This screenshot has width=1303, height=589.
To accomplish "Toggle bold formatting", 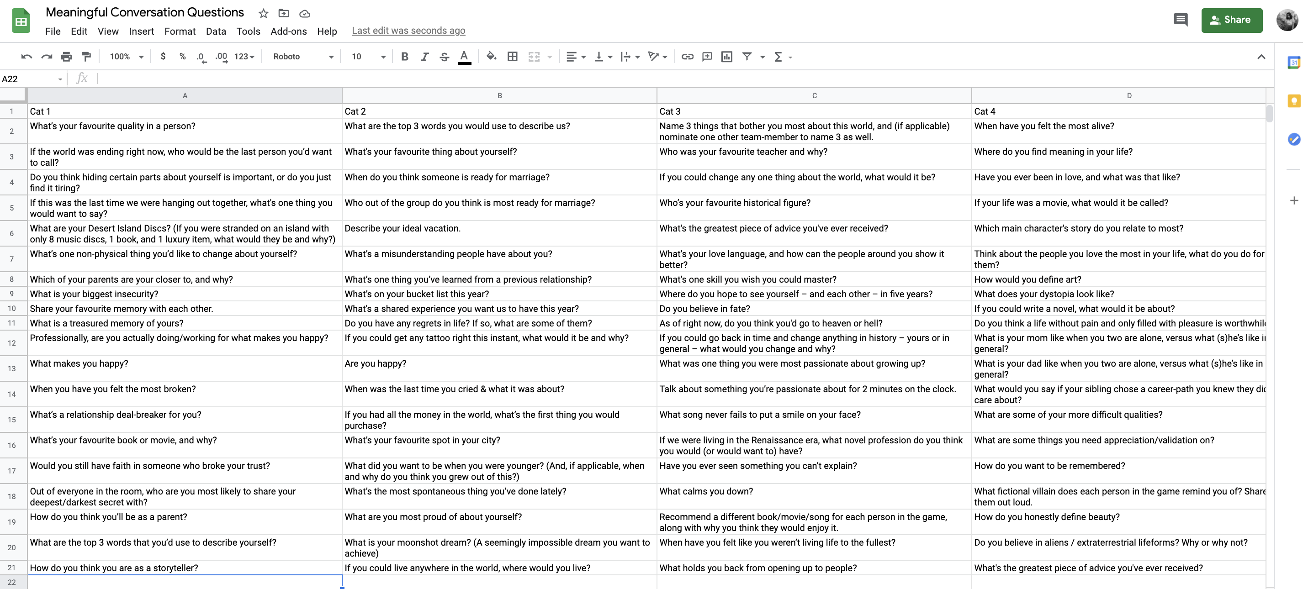I will (x=405, y=57).
